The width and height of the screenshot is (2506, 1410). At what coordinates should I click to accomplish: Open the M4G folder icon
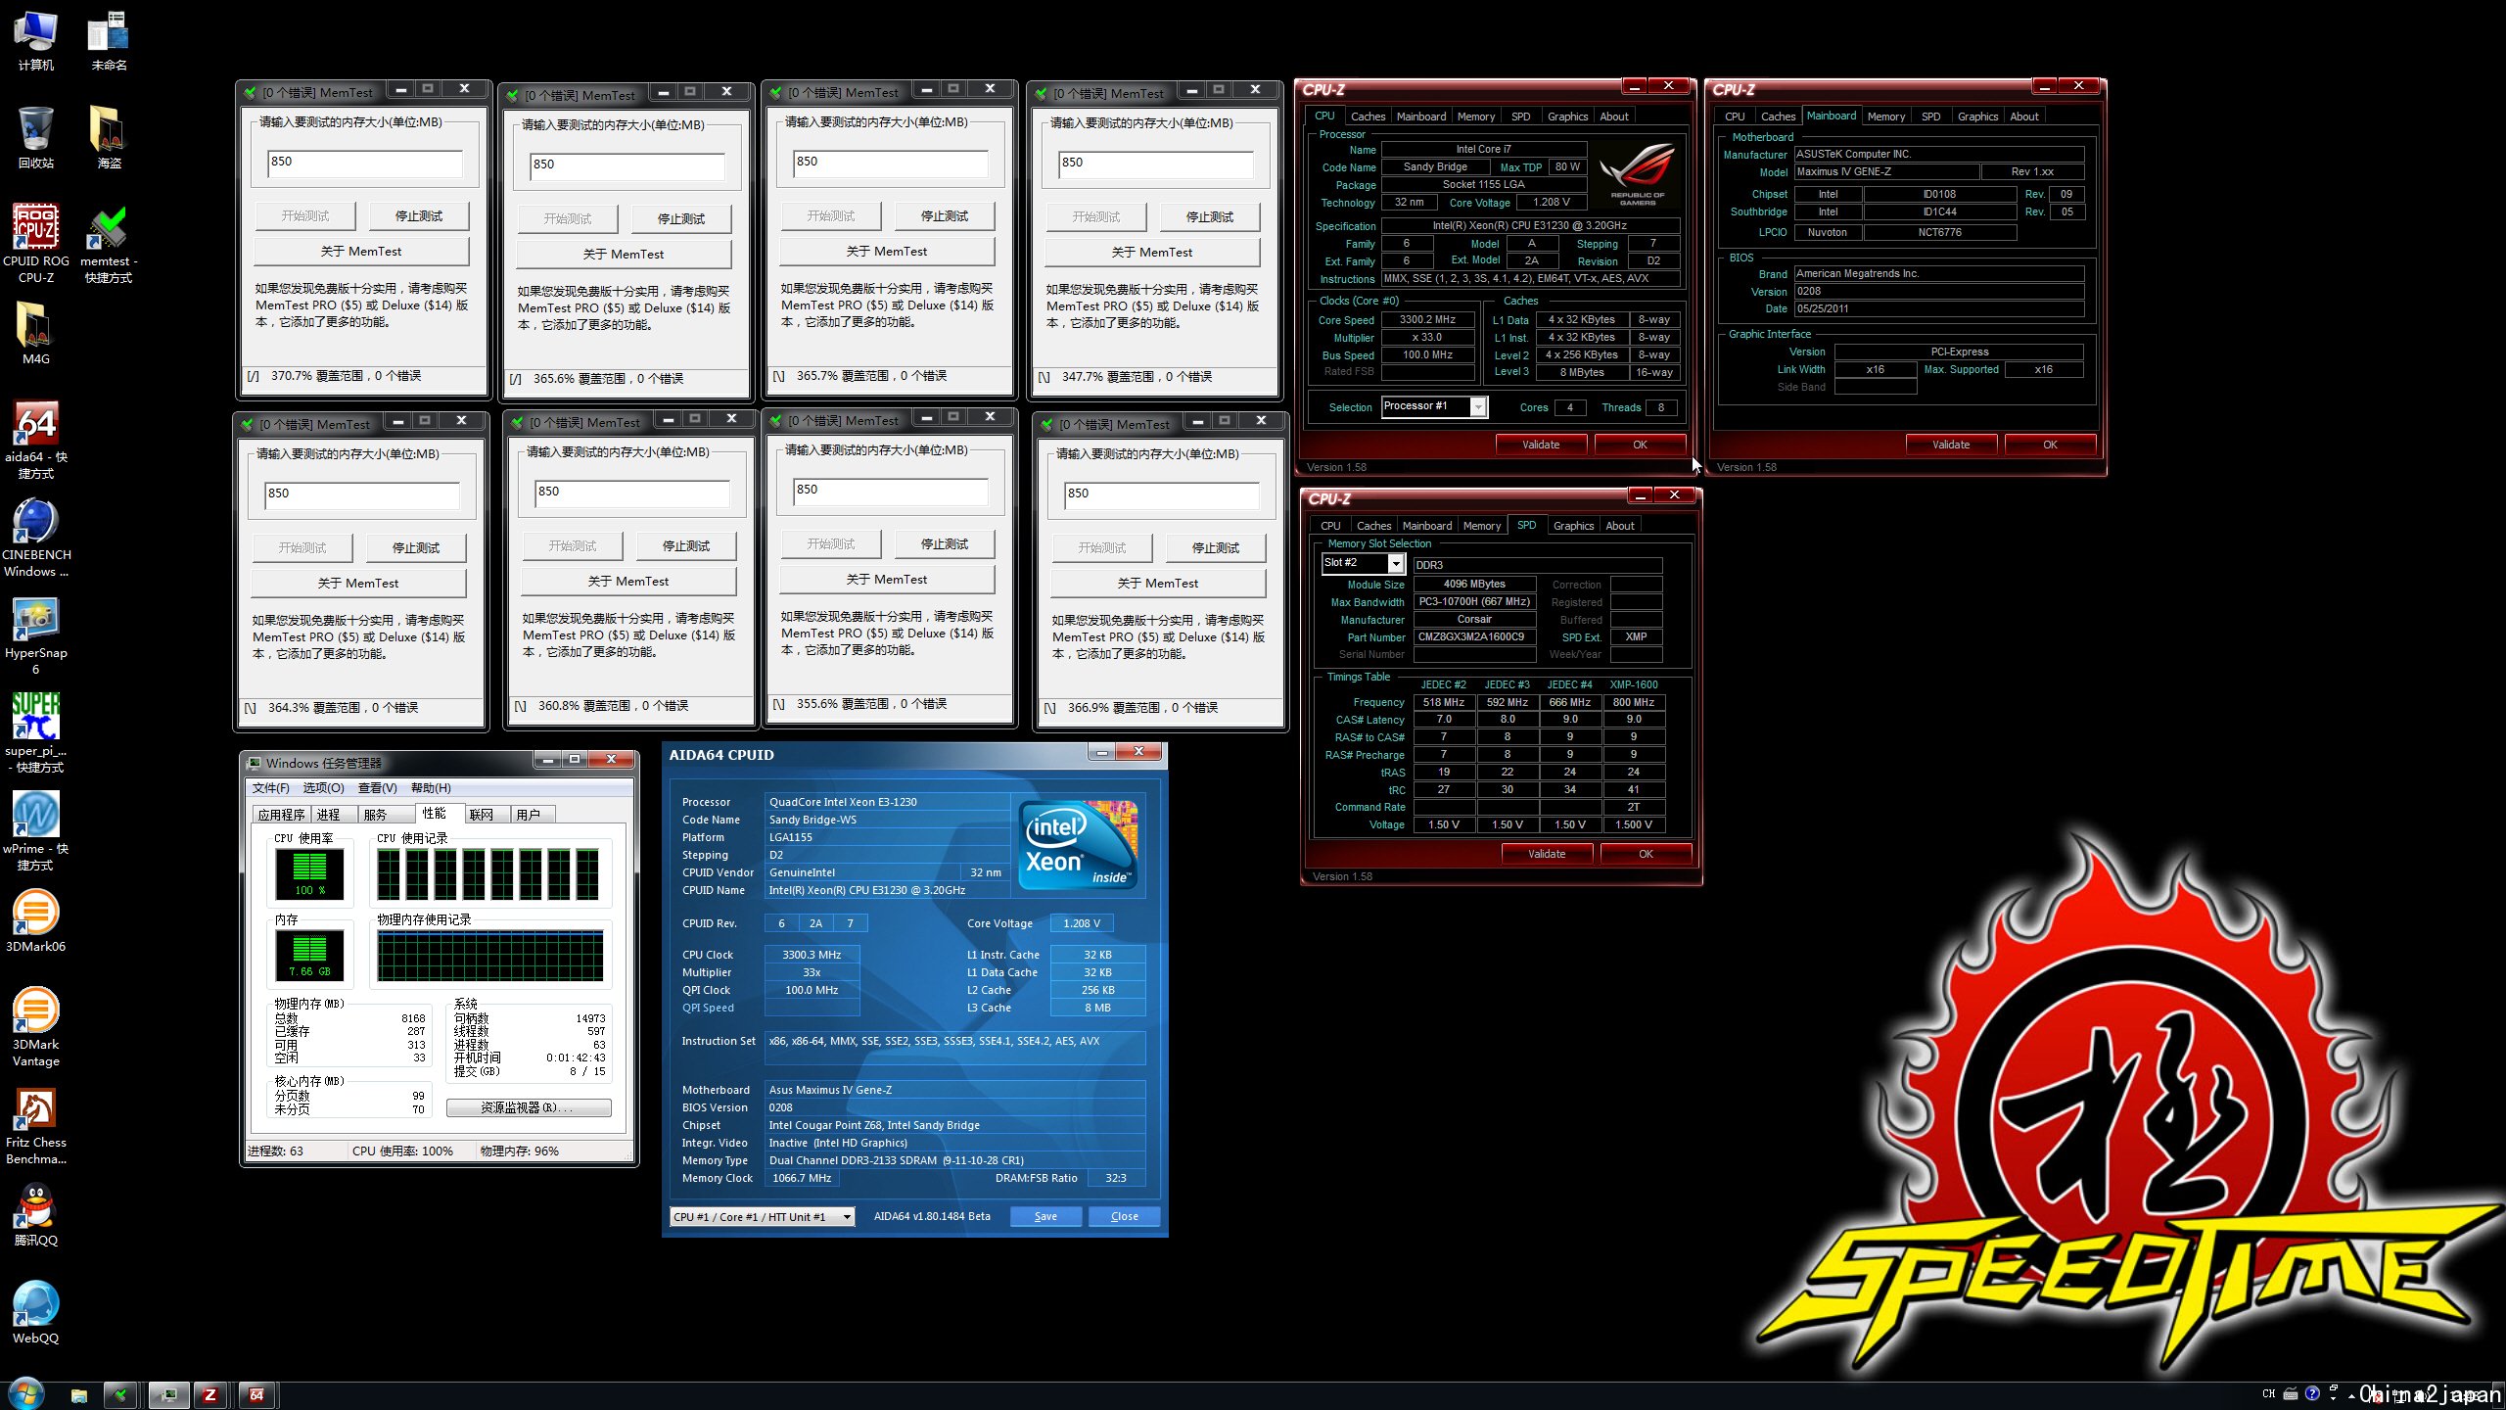(36, 334)
